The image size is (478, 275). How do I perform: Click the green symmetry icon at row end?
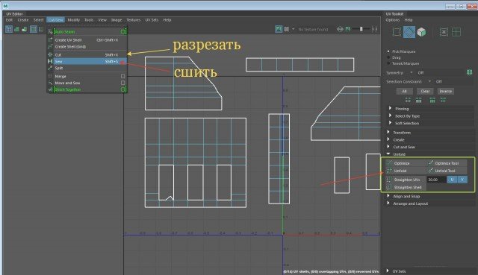470,72
